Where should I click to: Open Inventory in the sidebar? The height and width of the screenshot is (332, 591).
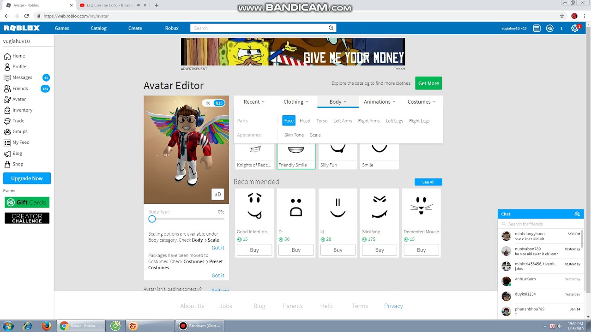(18, 110)
